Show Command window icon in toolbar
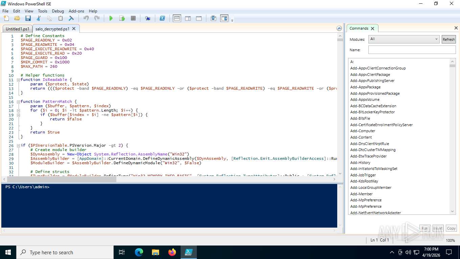 pyautogui.click(x=213, y=18)
